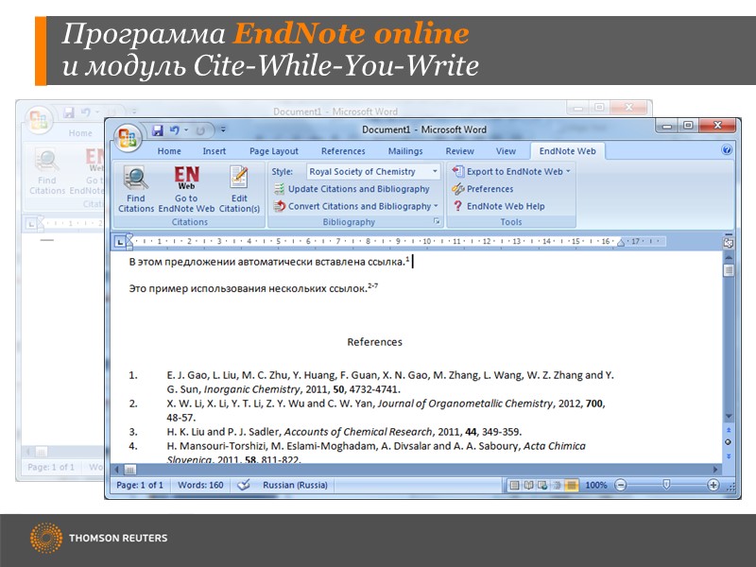Click the Undo icon in quick access toolbar

click(174, 130)
